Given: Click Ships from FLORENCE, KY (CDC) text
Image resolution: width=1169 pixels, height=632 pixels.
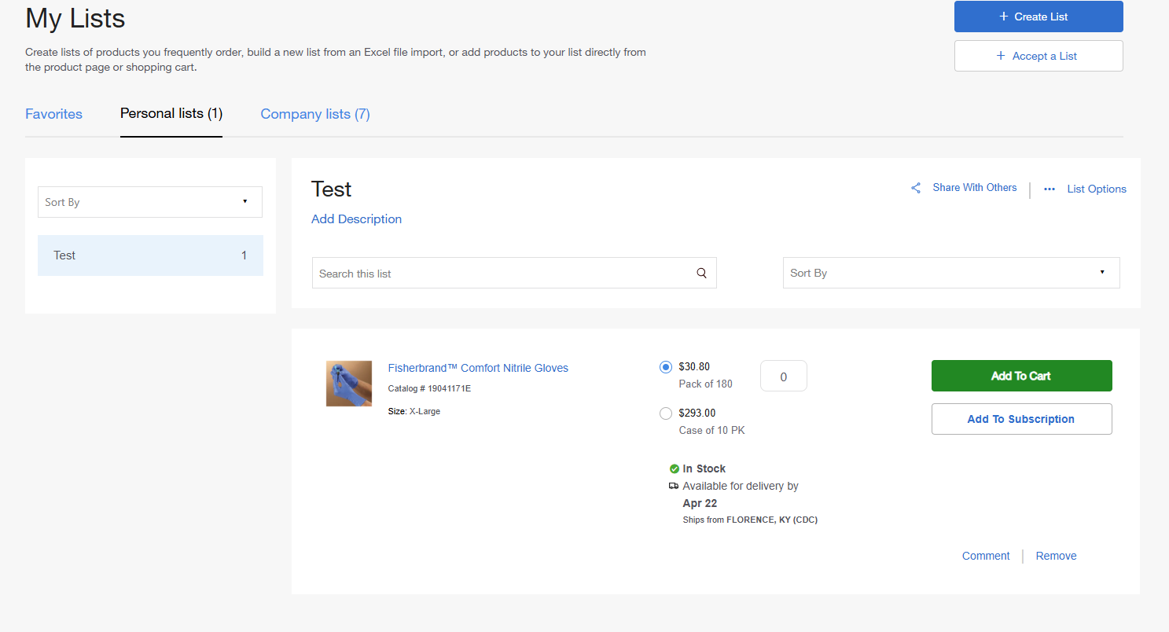Looking at the screenshot, I should click(750, 520).
